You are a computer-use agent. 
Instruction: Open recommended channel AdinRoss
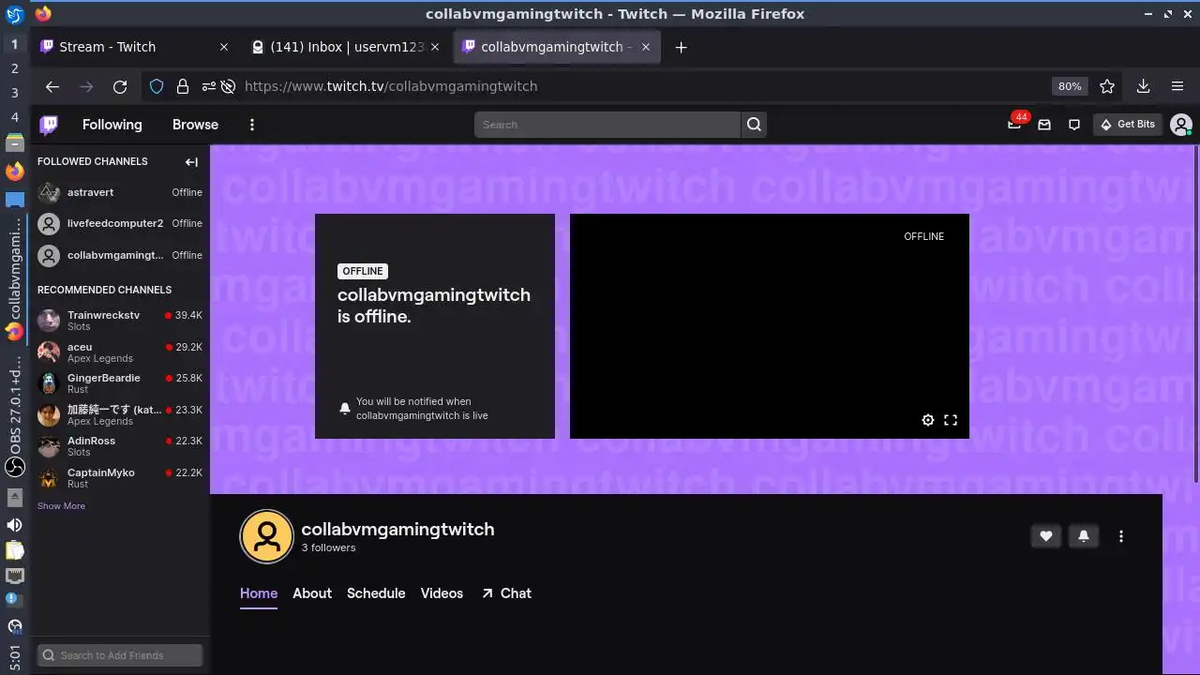point(120,446)
